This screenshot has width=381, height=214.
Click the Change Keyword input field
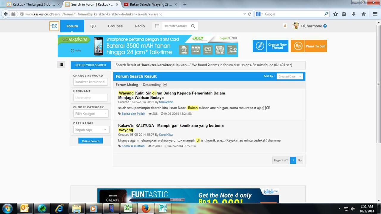click(90, 82)
